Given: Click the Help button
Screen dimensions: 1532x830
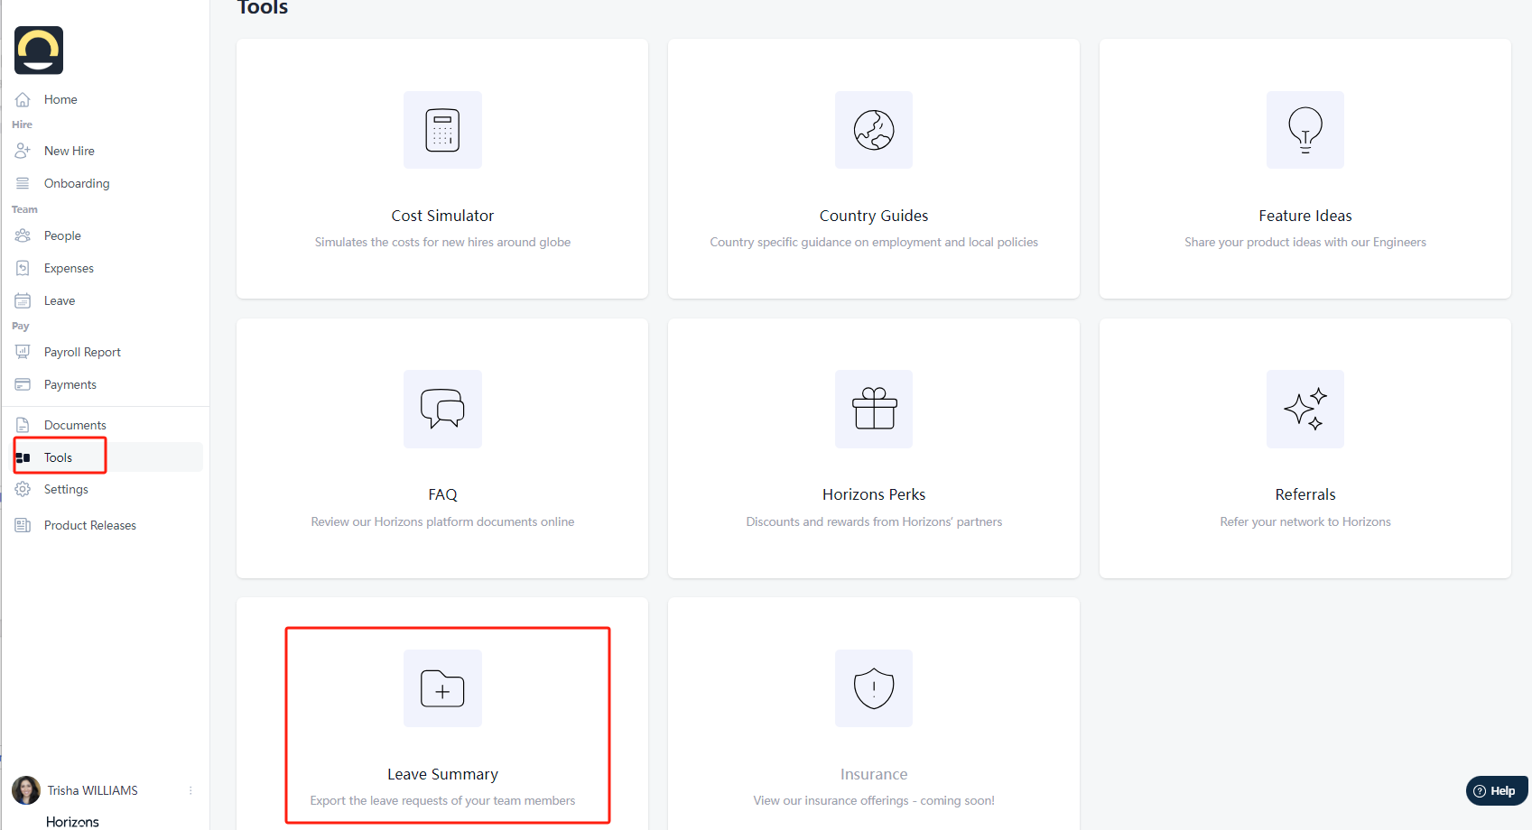Looking at the screenshot, I should 1496,791.
